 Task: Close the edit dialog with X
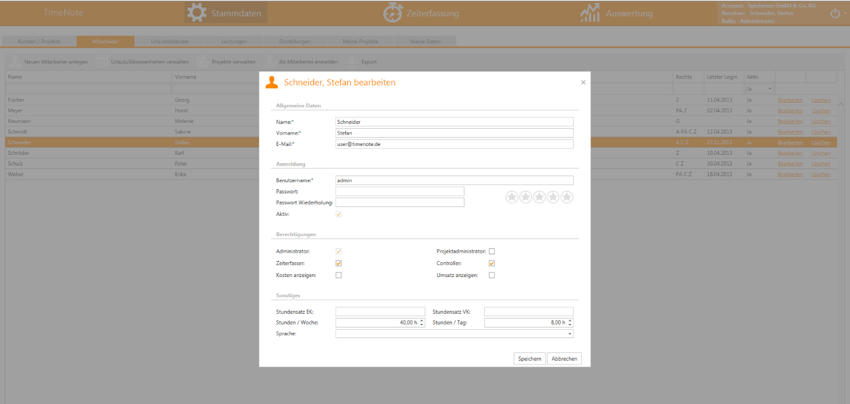click(x=583, y=82)
